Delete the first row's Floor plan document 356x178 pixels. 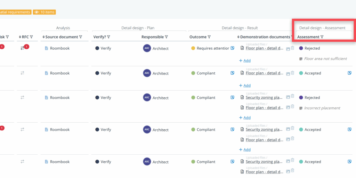[292, 48]
